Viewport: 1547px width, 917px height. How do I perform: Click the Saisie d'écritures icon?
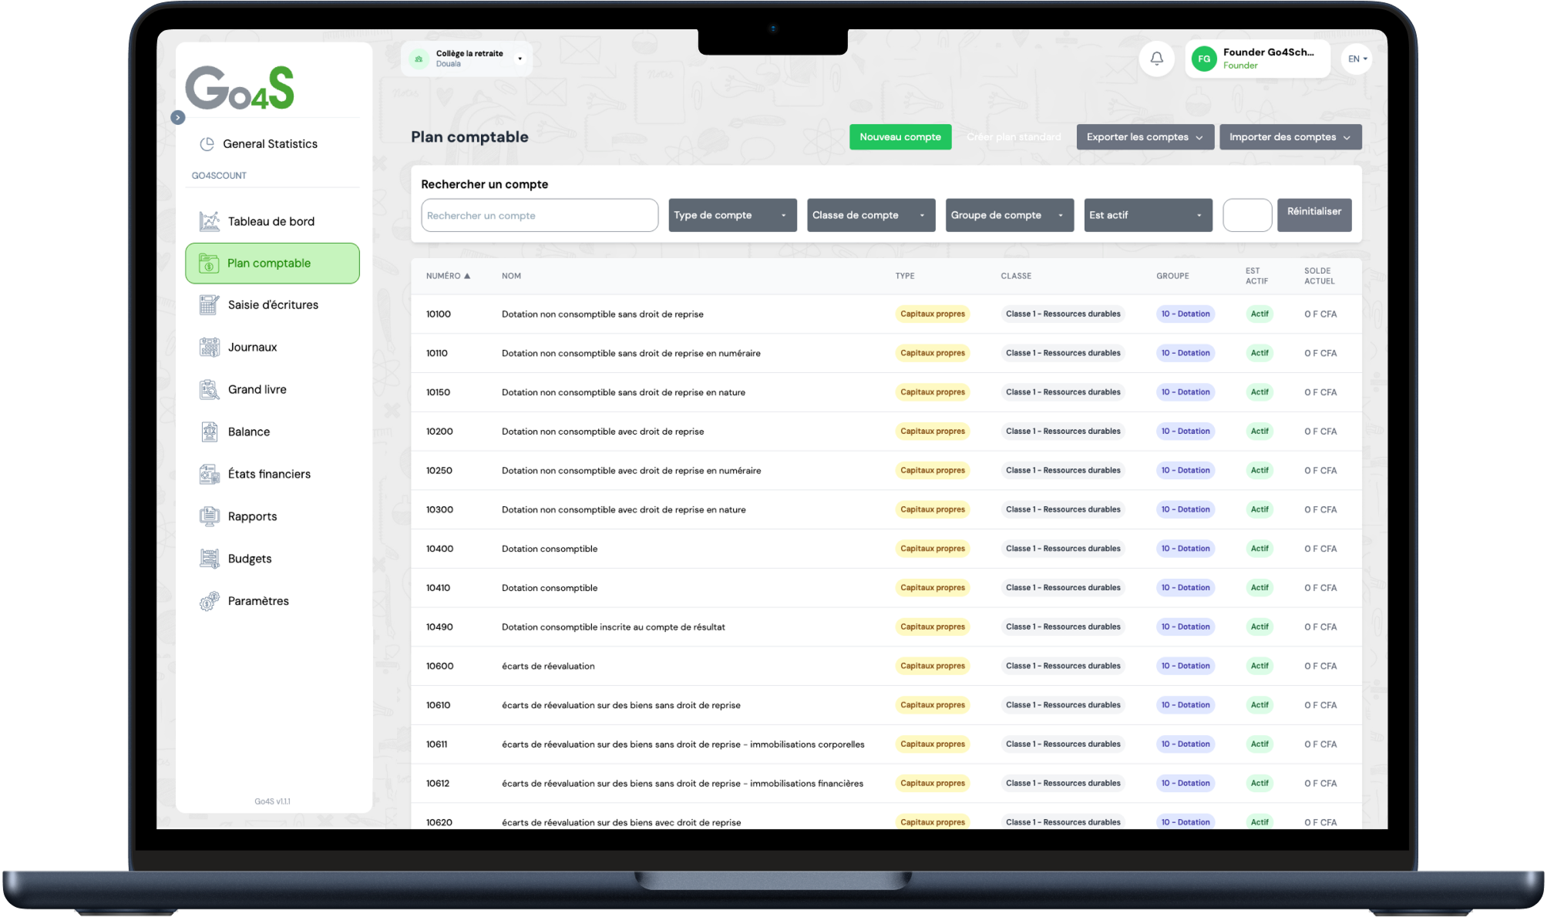point(209,305)
